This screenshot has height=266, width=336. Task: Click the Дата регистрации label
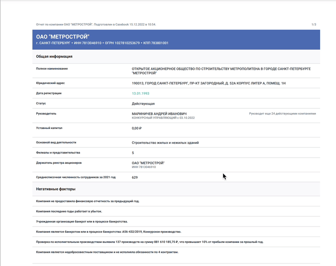click(x=49, y=93)
